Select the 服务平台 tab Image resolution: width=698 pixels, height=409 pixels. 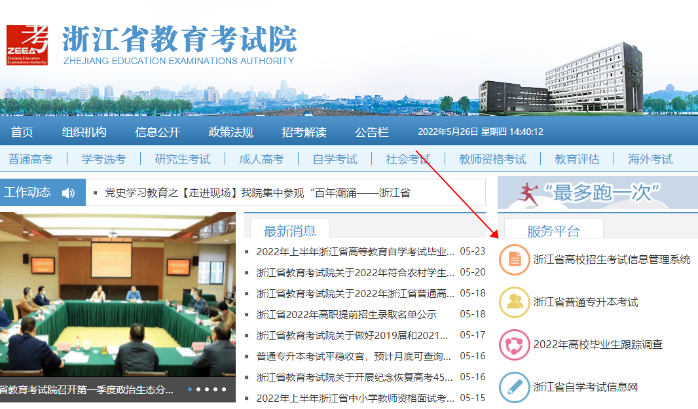click(x=553, y=230)
